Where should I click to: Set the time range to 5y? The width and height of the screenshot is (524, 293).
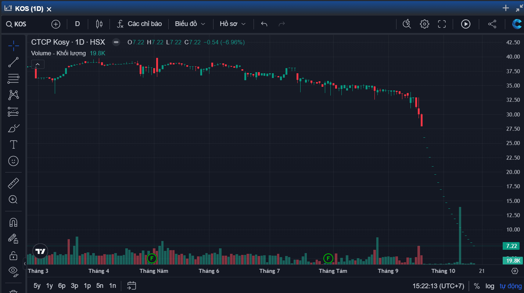[x=37, y=286]
